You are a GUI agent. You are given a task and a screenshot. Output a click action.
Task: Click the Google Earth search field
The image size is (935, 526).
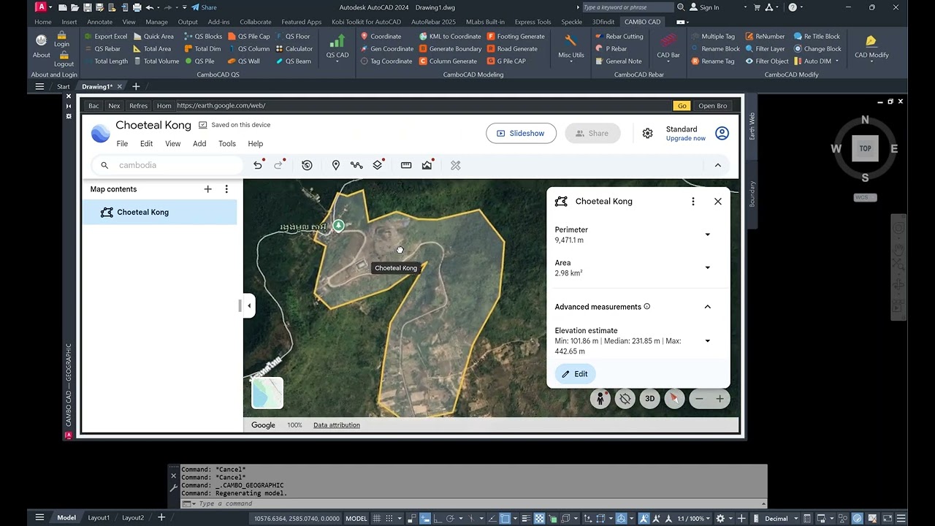(x=167, y=165)
